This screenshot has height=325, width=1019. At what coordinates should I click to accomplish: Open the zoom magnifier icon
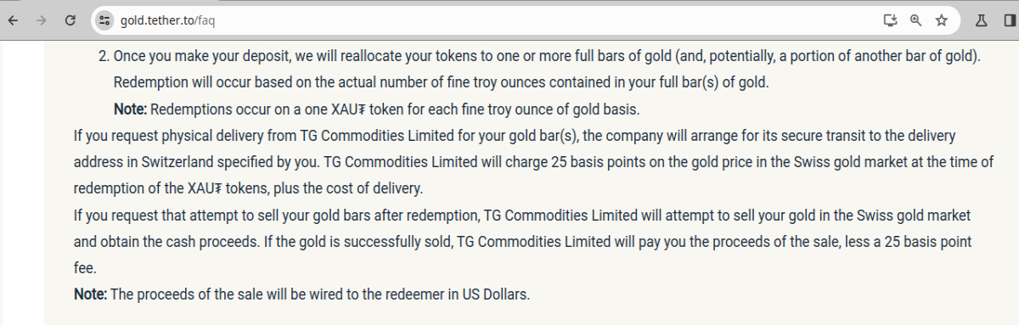pos(915,20)
